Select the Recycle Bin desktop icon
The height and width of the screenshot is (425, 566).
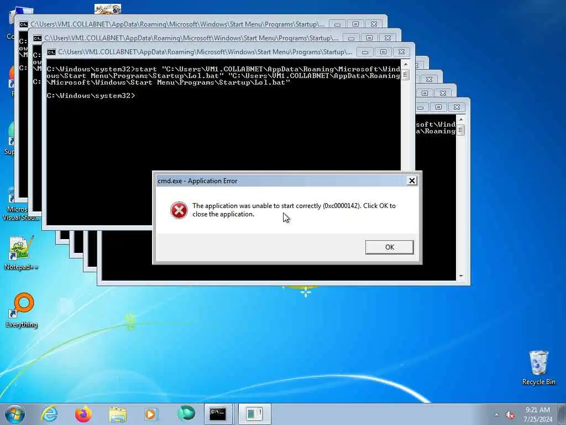point(538,368)
